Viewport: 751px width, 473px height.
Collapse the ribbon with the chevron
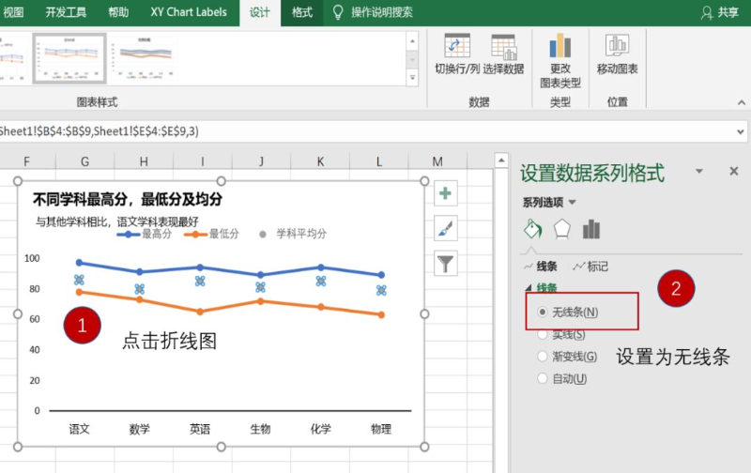point(742,102)
